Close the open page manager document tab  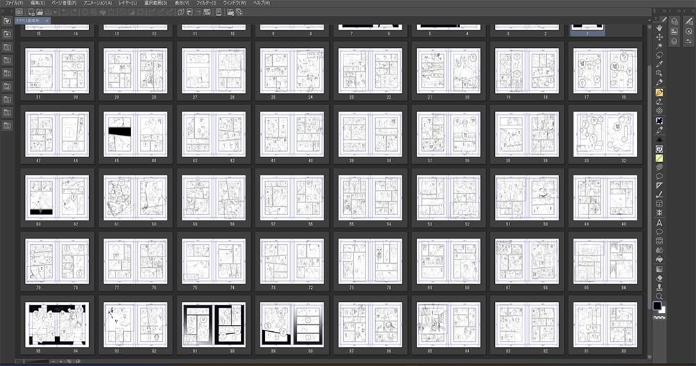[47, 20]
